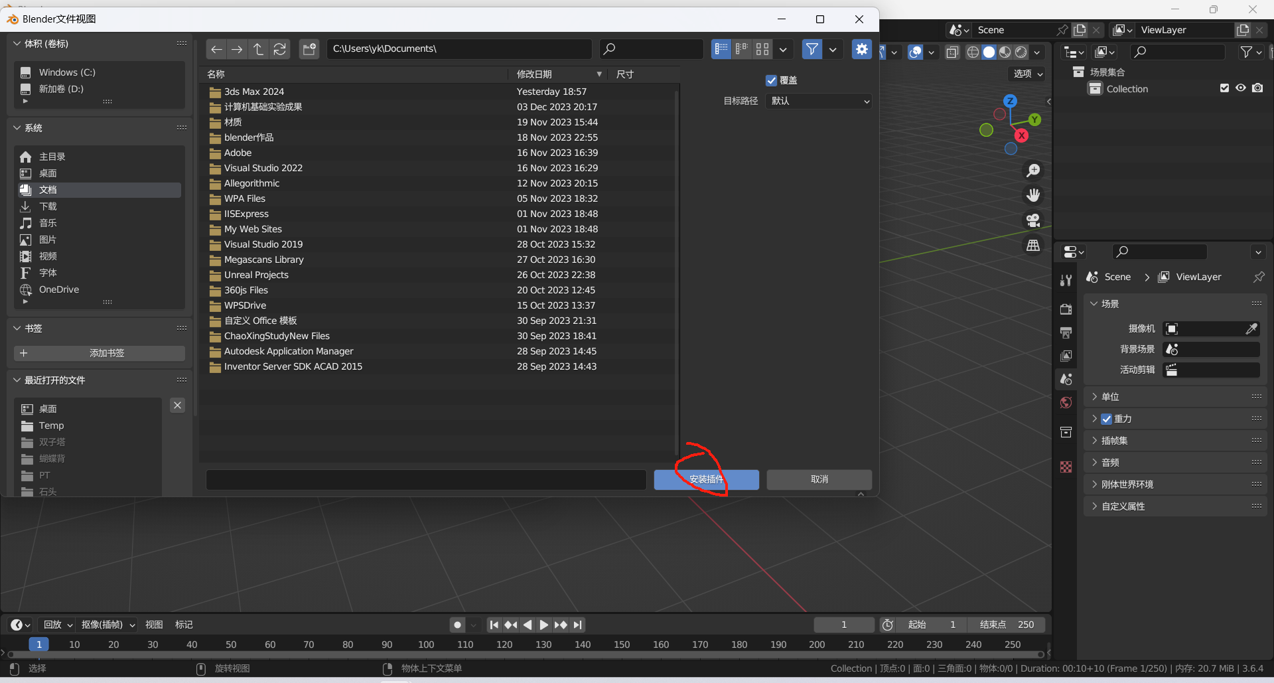The width and height of the screenshot is (1274, 683).
Task: Uncheck the 覆盖 overwrite checkbox
Action: pos(771,80)
